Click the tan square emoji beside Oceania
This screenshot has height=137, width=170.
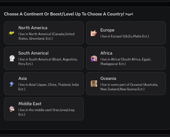point(94,84)
